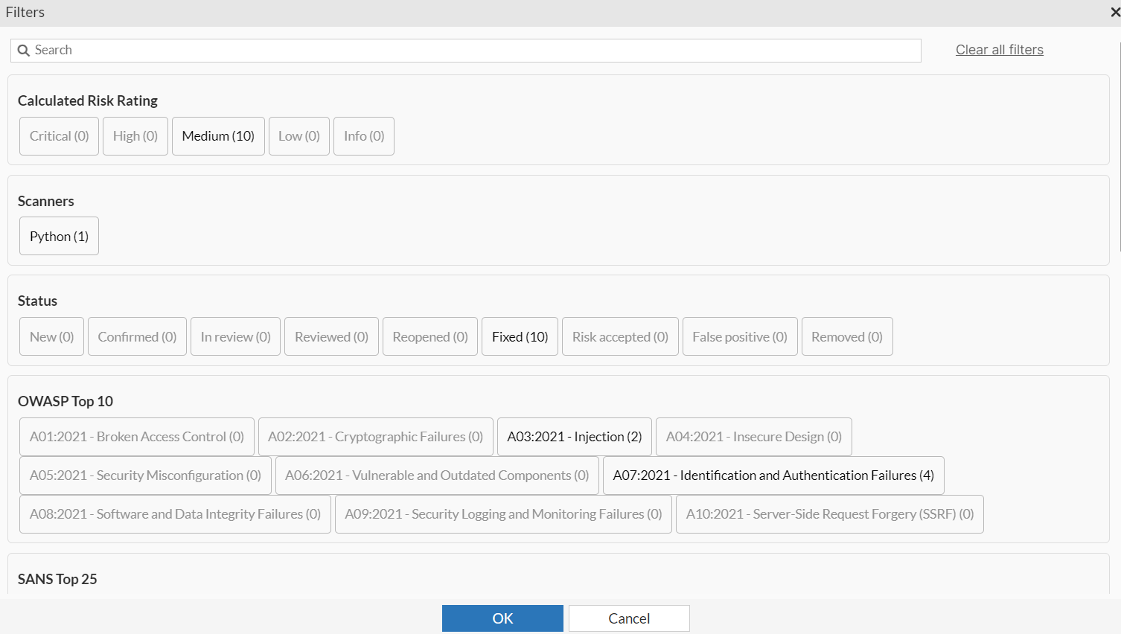Toggle the False positive status filter
Screen dimensions: 1121x634
coord(740,336)
